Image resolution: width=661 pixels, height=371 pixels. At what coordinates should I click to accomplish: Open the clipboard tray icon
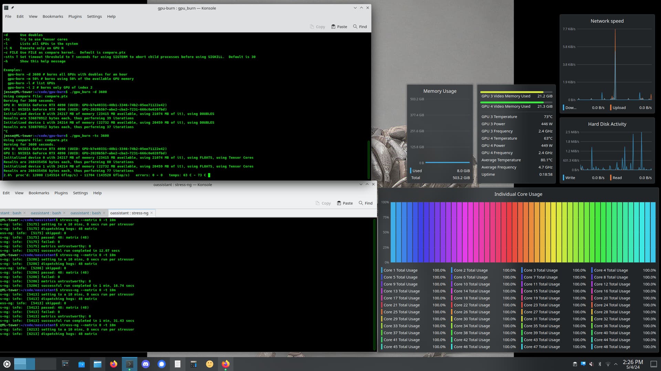click(x=575, y=364)
